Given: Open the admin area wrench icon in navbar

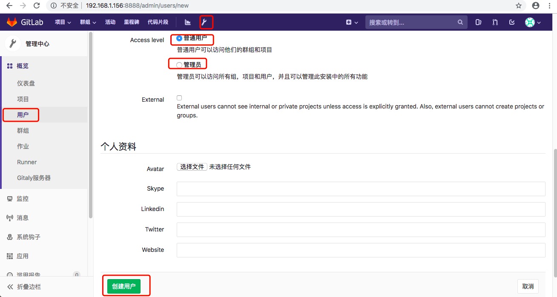Looking at the screenshot, I should pyautogui.click(x=204, y=22).
